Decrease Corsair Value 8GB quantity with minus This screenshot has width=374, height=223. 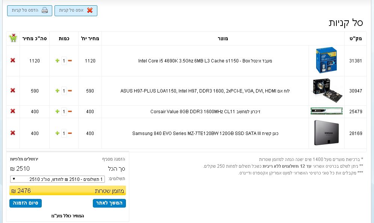[70, 111]
